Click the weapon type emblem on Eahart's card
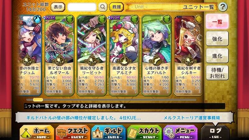 click(x=157, y=61)
